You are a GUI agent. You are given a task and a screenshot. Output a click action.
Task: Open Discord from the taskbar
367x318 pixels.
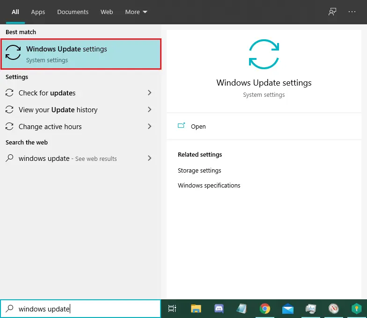pos(219,309)
